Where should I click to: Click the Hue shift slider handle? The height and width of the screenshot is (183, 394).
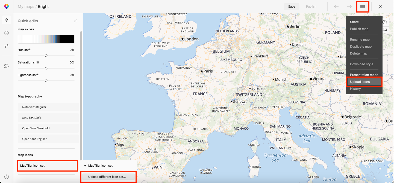click(x=46, y=56)
